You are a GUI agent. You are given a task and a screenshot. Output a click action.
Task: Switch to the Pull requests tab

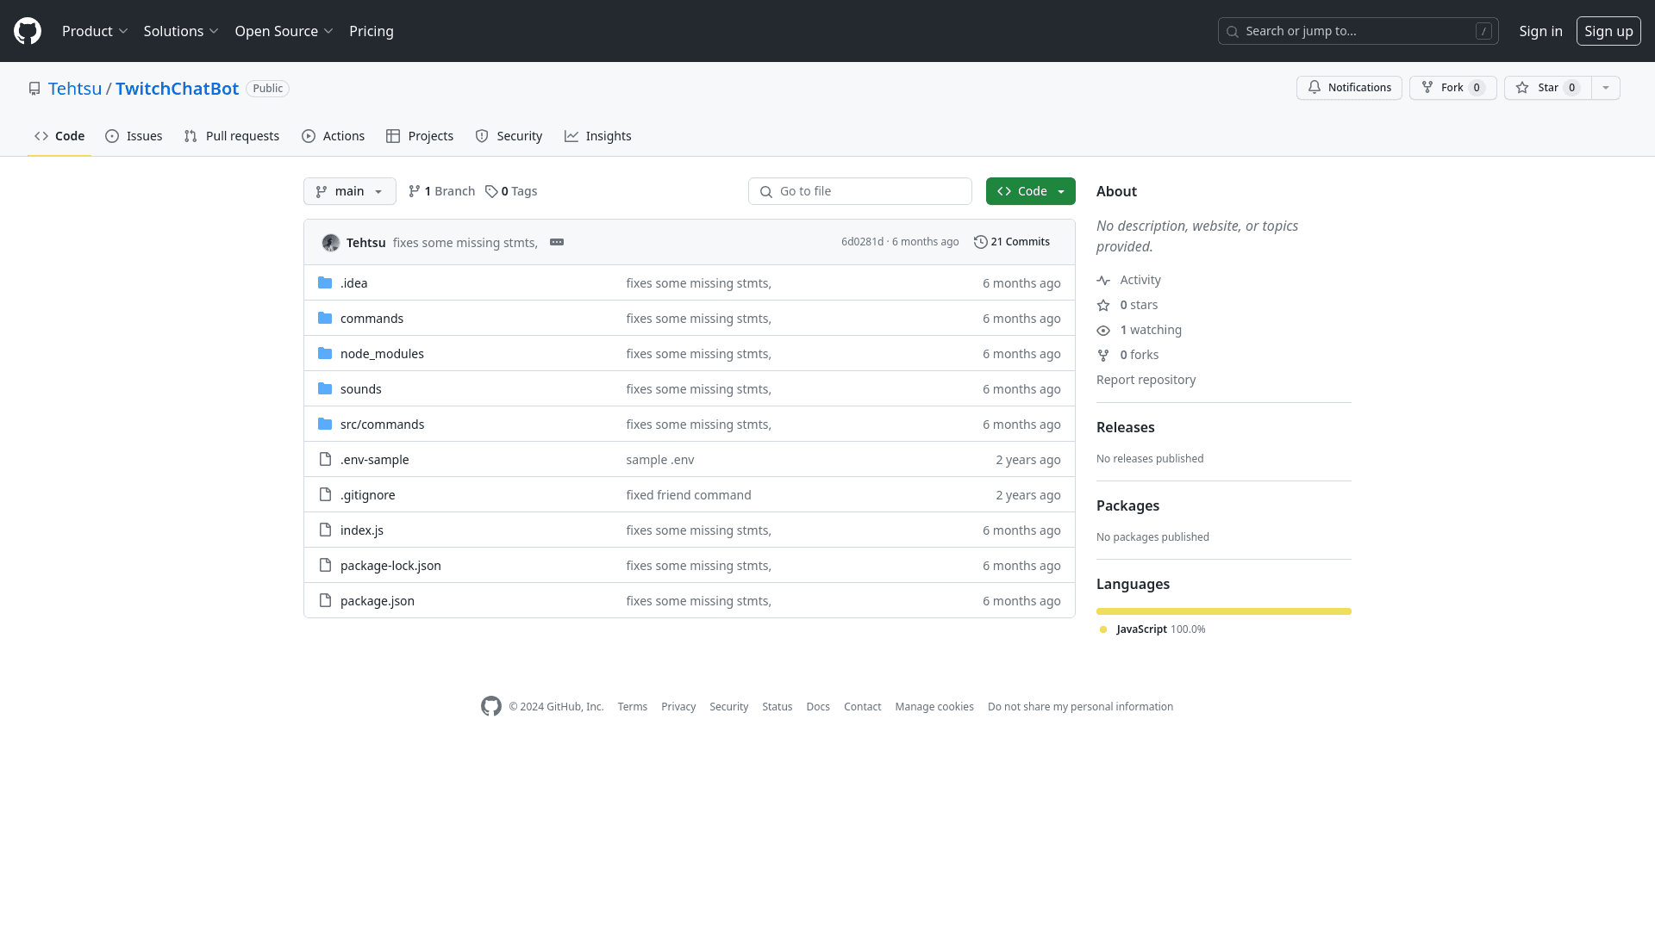coord(232,136)
